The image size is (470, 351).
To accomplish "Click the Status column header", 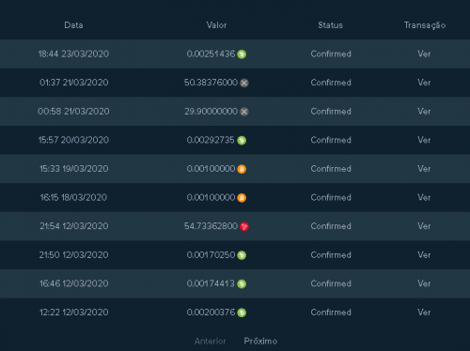I will (x=330, y=25).
